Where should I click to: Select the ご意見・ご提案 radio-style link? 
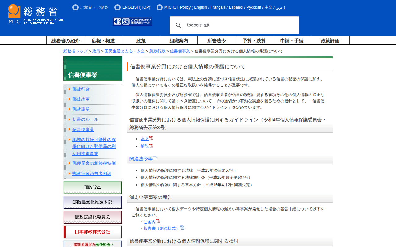pos(75,7)
